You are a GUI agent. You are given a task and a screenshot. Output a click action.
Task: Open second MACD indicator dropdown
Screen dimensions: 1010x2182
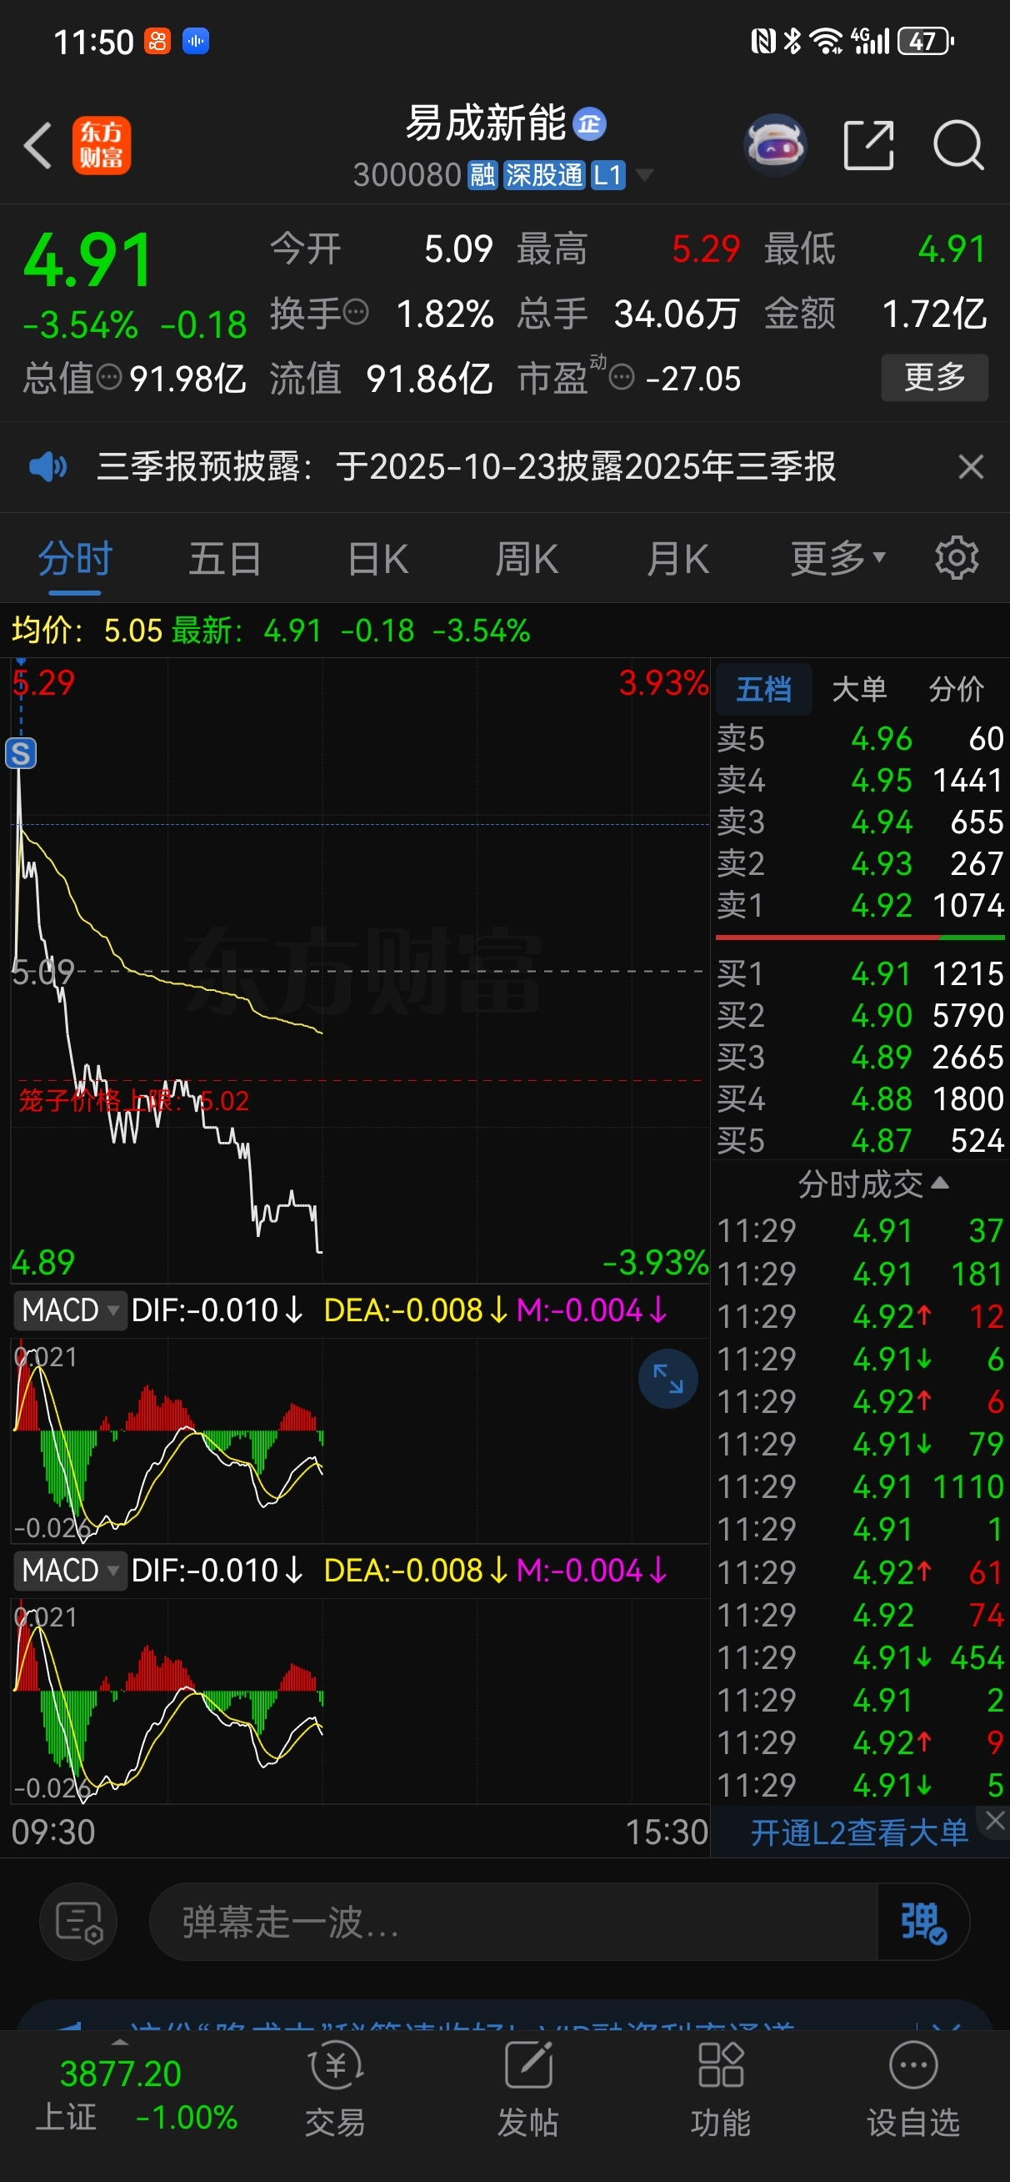coord(69,1571)
